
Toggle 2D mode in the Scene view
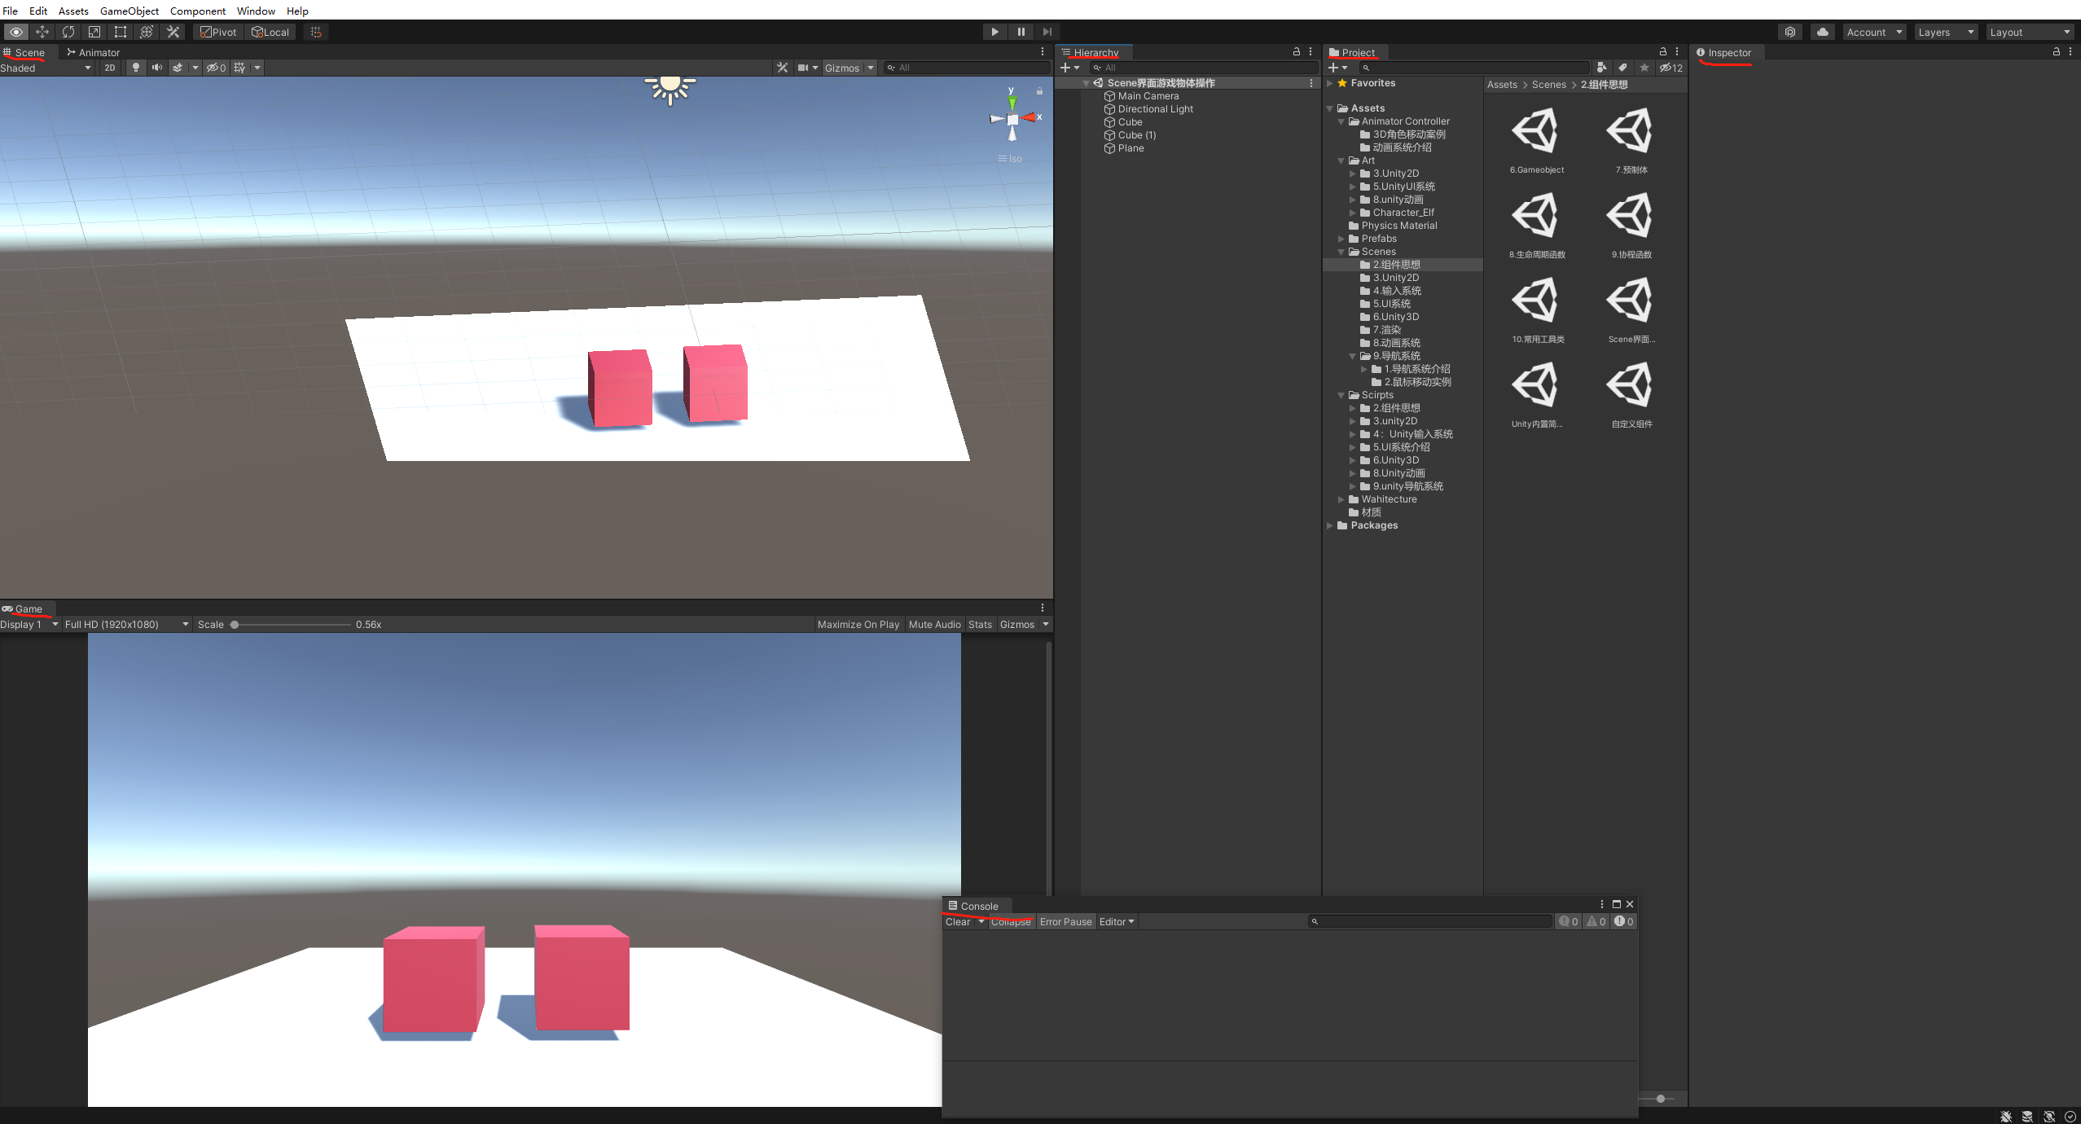pyautogui.click(x=109, y=68)
